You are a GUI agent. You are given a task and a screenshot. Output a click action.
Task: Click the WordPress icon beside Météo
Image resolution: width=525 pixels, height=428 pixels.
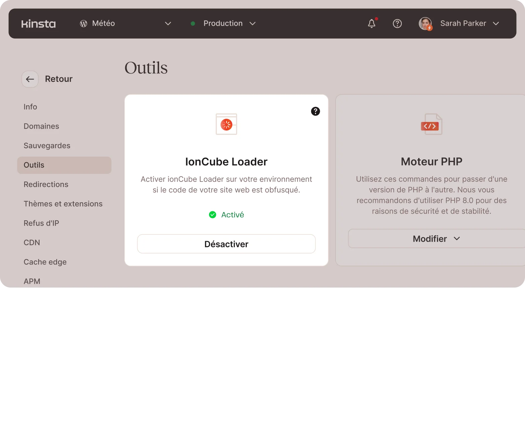(83, 24)
